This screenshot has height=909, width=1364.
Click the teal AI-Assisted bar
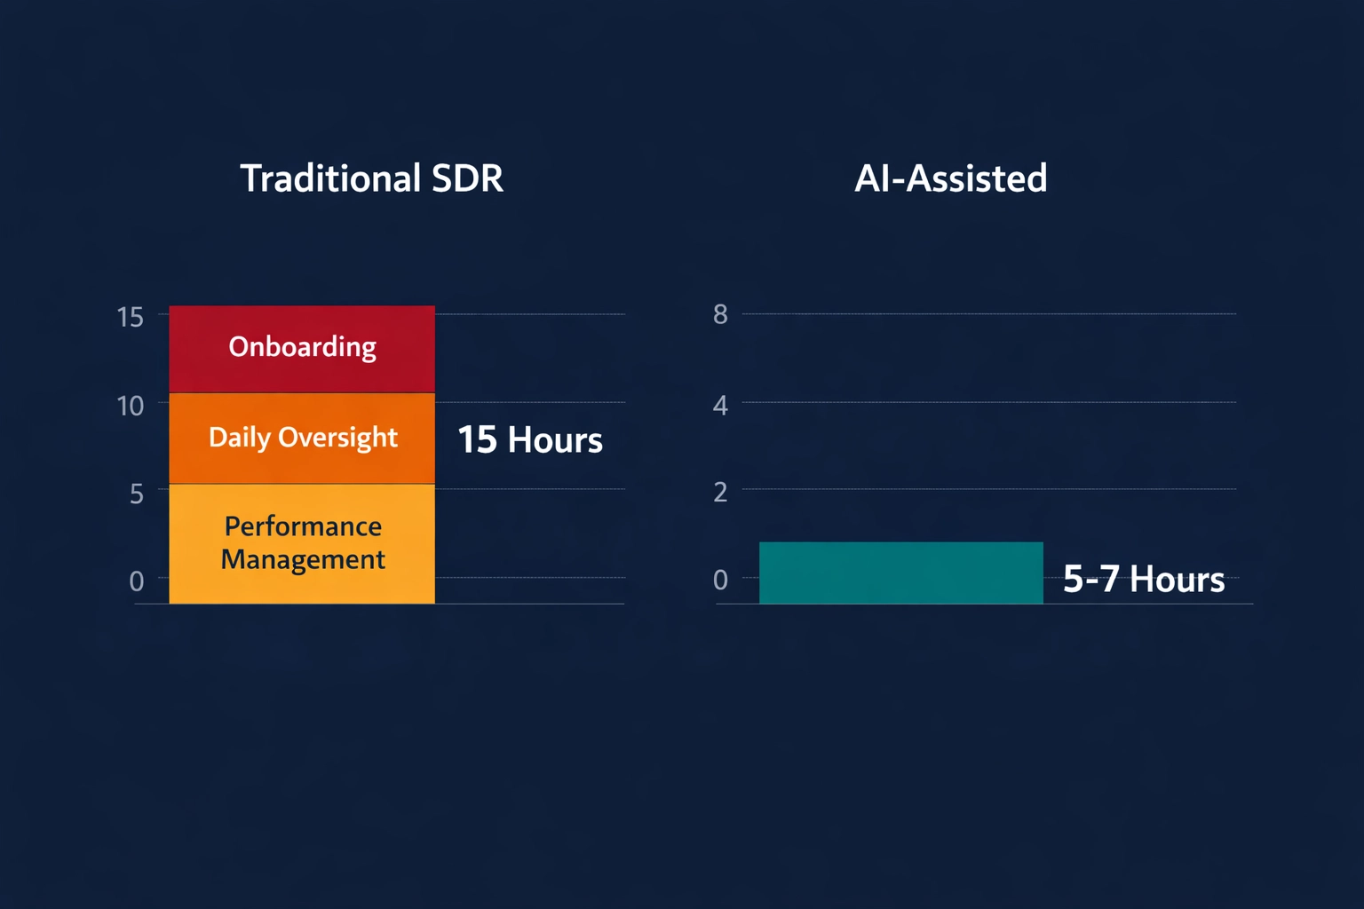900,573
